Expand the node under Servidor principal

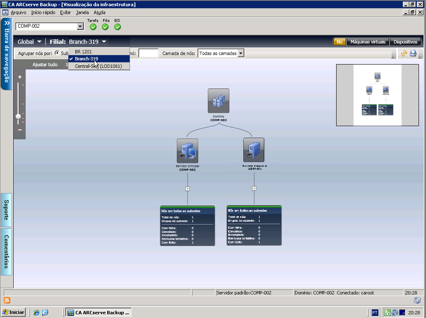click(188, 189)
